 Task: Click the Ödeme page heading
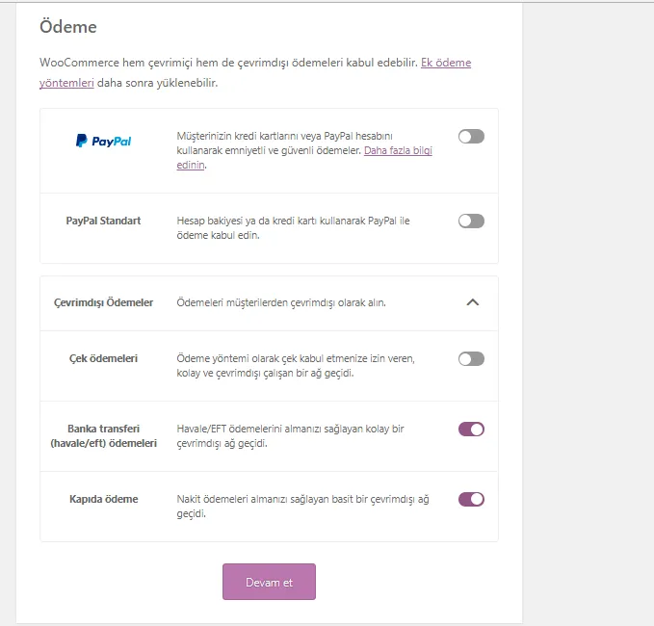68,27
